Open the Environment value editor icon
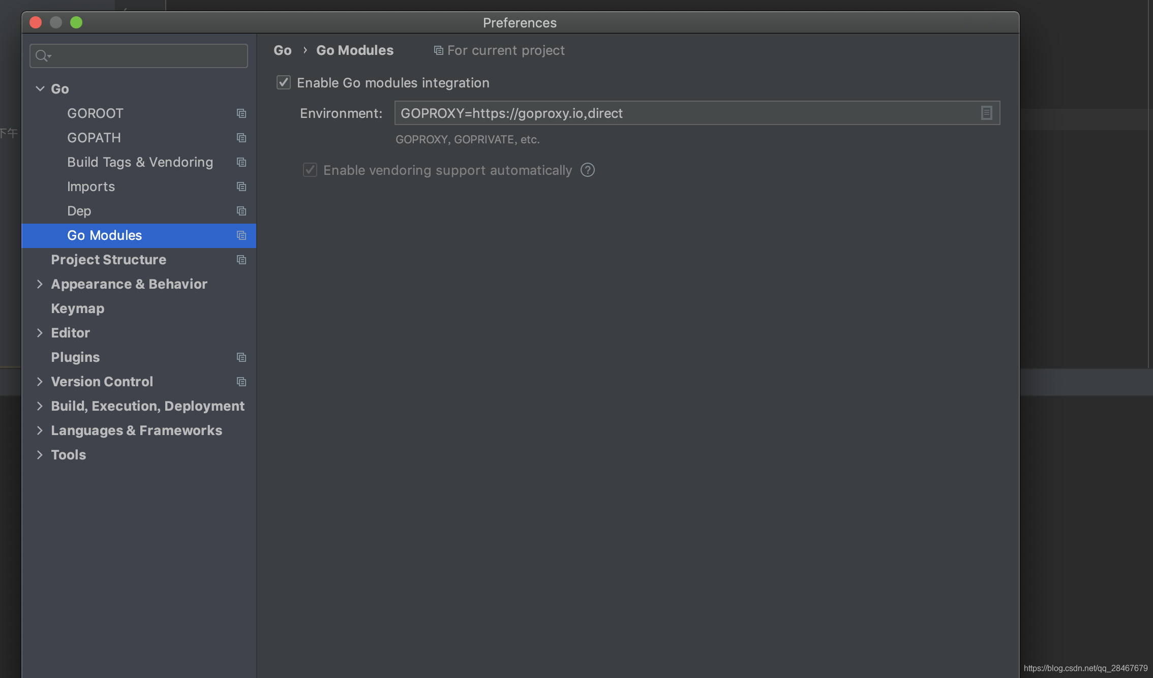Screen dimensions: 1153x678 point(987,113)
